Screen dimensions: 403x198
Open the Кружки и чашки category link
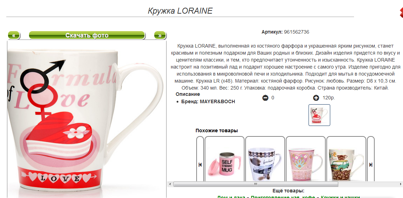click(x=340, y=197)
